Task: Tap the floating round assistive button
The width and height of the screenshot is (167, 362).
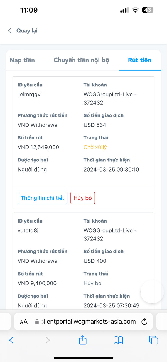Action: [x=152, y=292]
